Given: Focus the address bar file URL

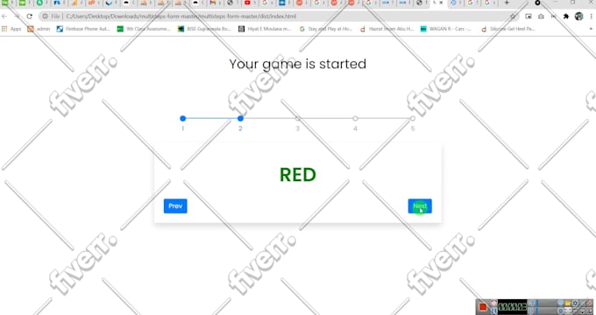Looking at the screenshot, I should click(x=181, y=17).
